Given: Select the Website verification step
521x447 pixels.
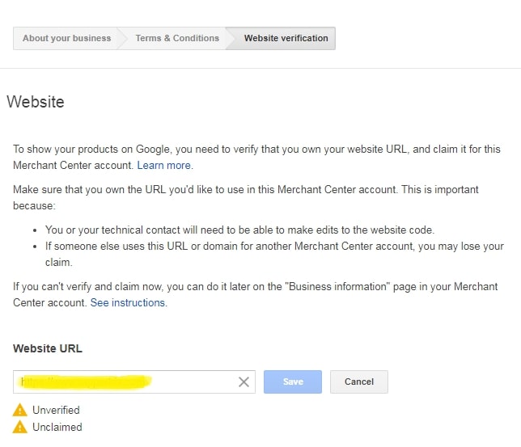Looking at the screenshot, I should [x=286, y=38].
